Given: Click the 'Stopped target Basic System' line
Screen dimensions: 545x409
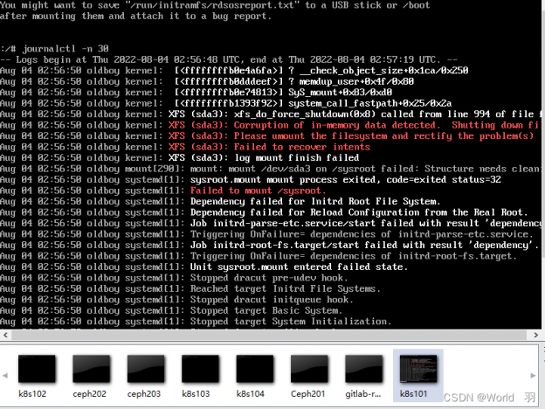Looking at the screenshot, I should [x=266, y=310].
